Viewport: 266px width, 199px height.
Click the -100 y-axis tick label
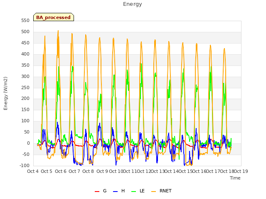tap(25, 166)
